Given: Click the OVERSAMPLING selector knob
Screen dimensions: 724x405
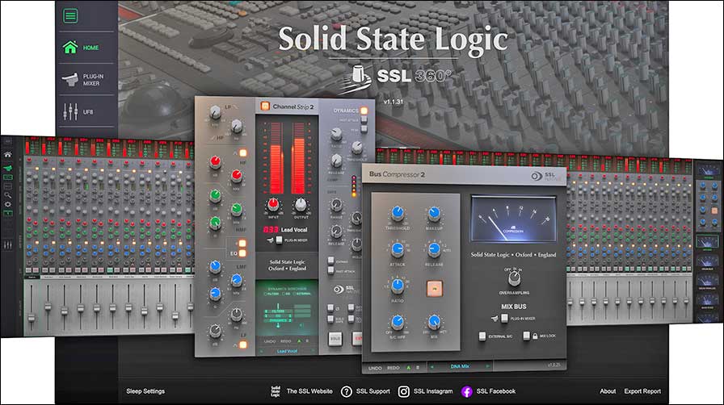Looking at the screenshot, I should 514,278.
